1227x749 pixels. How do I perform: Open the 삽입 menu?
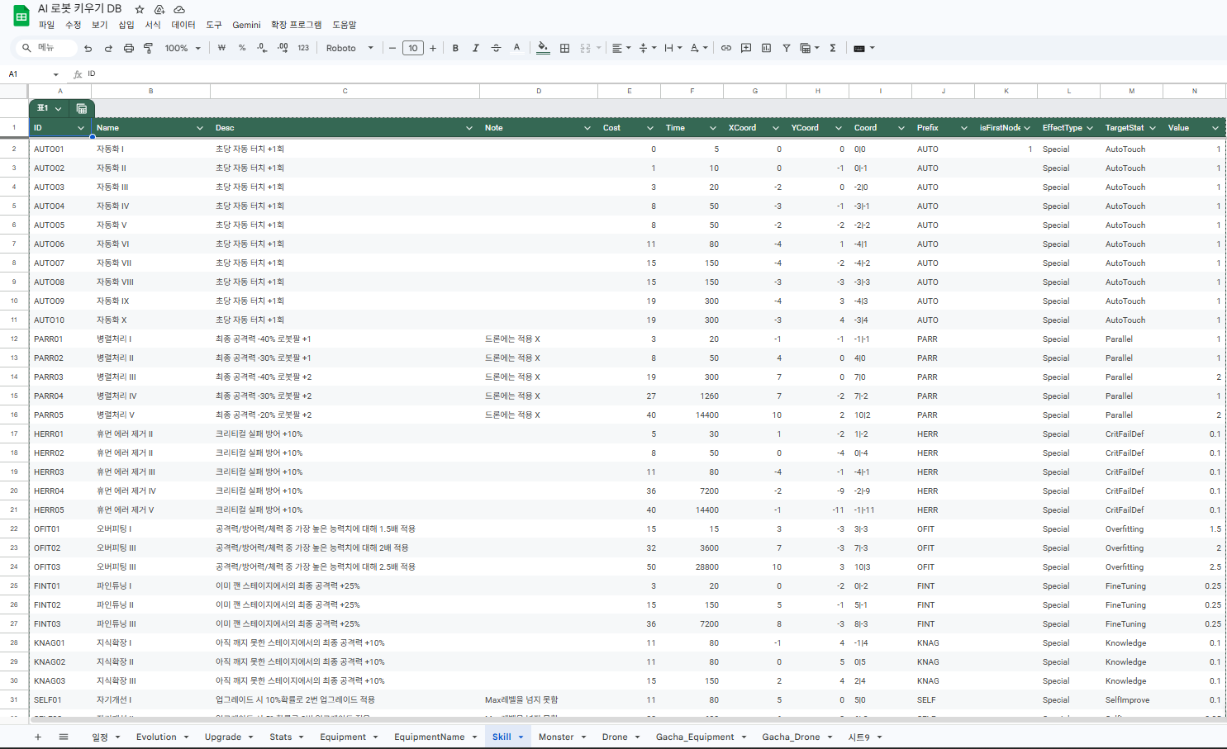126,25
